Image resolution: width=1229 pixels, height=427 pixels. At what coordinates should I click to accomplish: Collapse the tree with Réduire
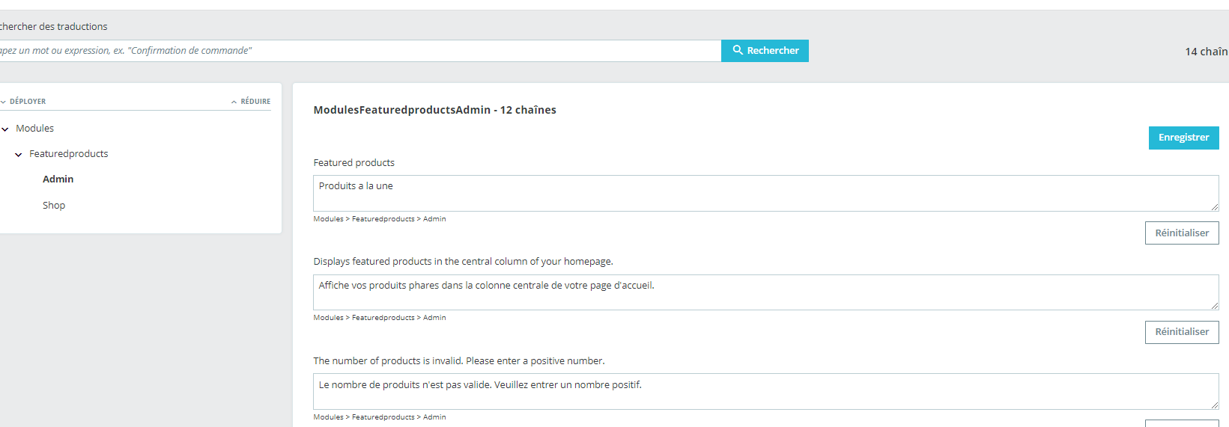tap(251, 102)
